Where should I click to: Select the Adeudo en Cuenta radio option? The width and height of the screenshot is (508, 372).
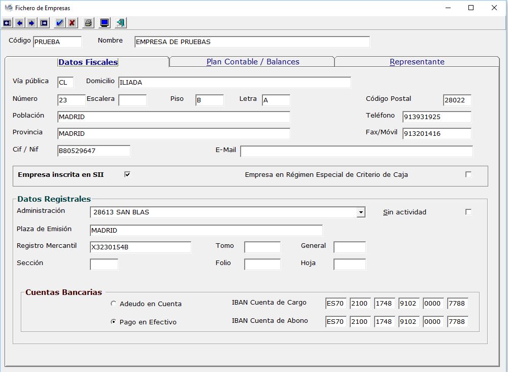[x=113, y=304]
